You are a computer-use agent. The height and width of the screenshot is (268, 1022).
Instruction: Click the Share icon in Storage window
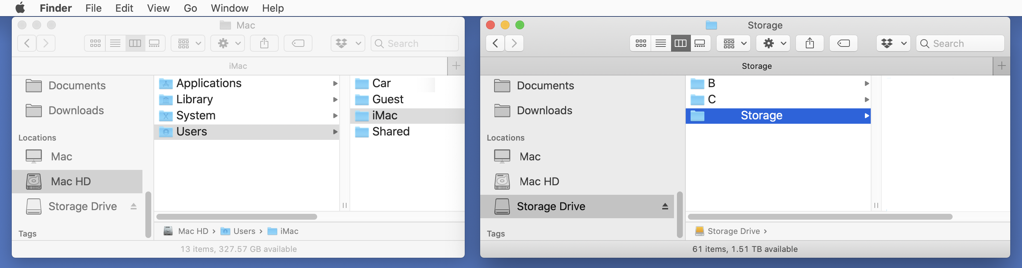pyautogui.click(x=809, y=43)
